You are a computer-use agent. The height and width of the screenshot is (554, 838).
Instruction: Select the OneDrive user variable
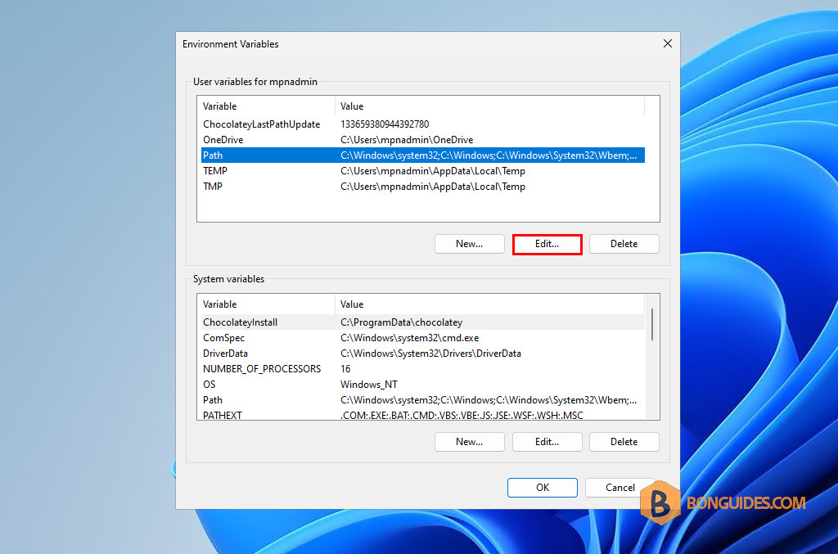(423, 139)
